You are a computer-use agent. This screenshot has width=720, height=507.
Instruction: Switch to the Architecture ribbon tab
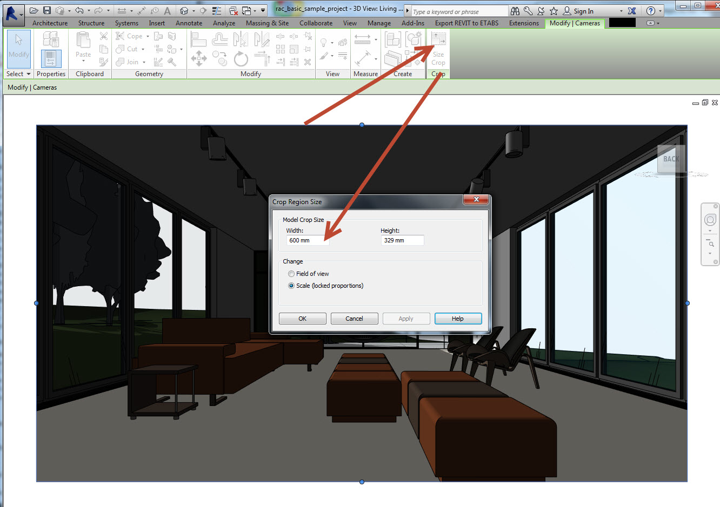point(49,23)
